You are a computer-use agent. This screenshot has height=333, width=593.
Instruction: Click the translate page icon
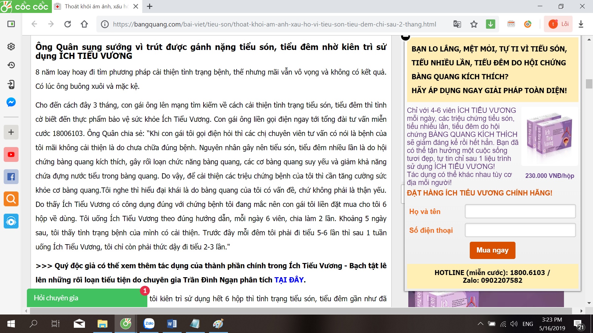457,24
